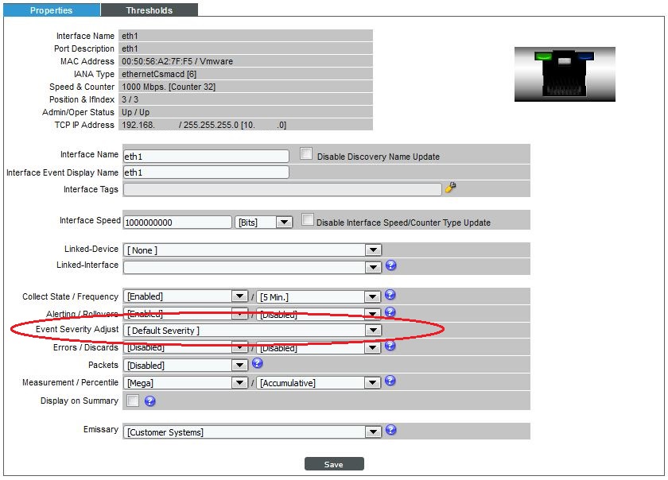Click the Up / Up status value
The image size is (668, 480).
click(x=135, y=112)
